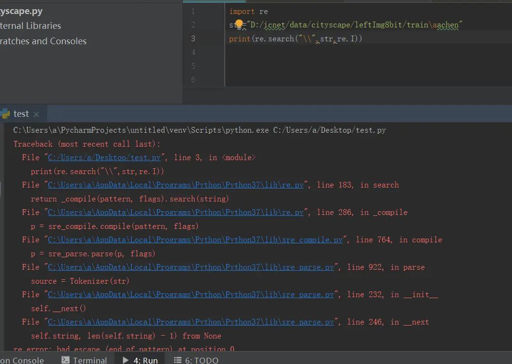Click 'p = sre_parse.parse(p, flags)' line

click(x=93, y=253)
